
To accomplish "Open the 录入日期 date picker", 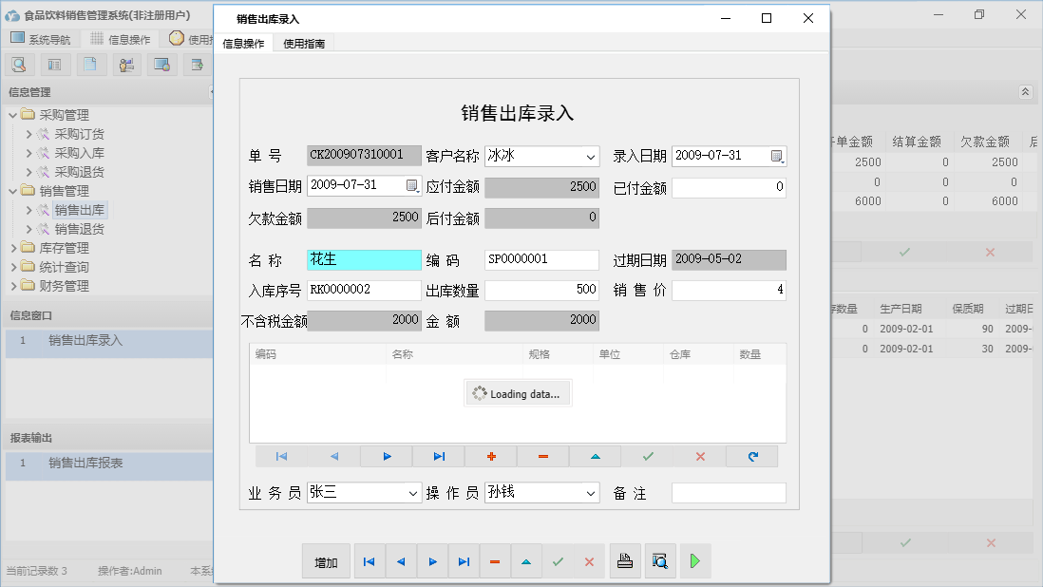I will pyautogui.click(x=779, y=156).
